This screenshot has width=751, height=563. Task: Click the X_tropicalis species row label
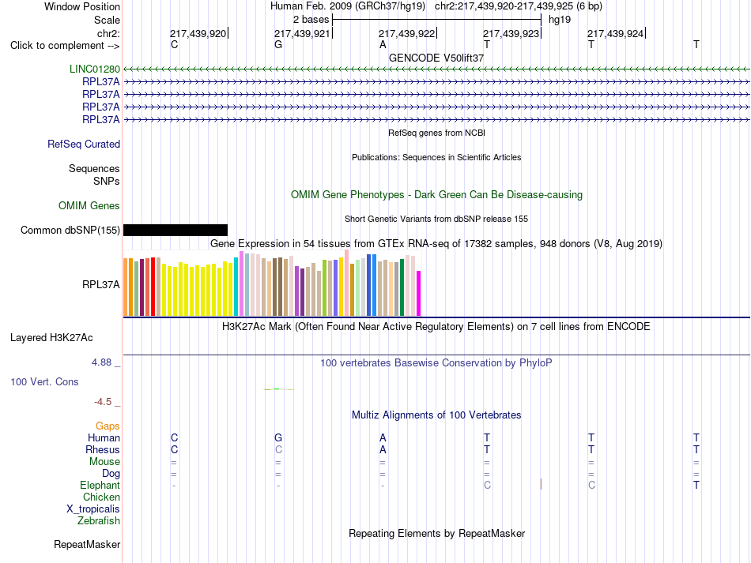point(93,509)
